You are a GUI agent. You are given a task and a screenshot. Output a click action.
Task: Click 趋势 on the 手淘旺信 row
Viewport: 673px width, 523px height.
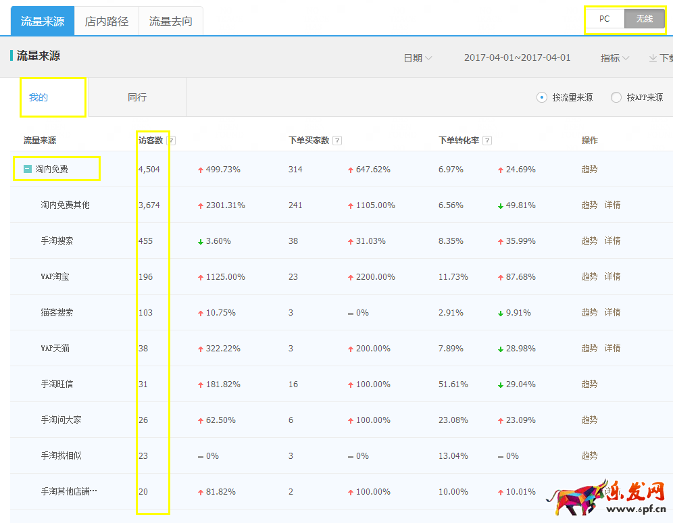pos(589,384)
